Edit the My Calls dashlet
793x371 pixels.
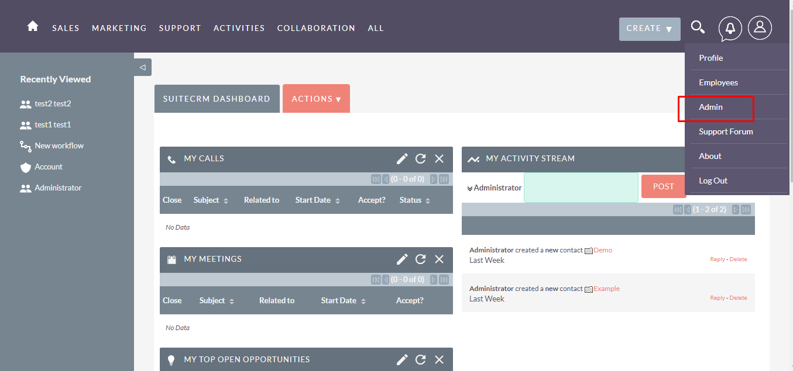(402, 158)
